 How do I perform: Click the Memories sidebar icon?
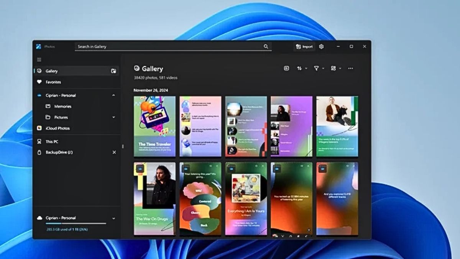tap(48, 106)
